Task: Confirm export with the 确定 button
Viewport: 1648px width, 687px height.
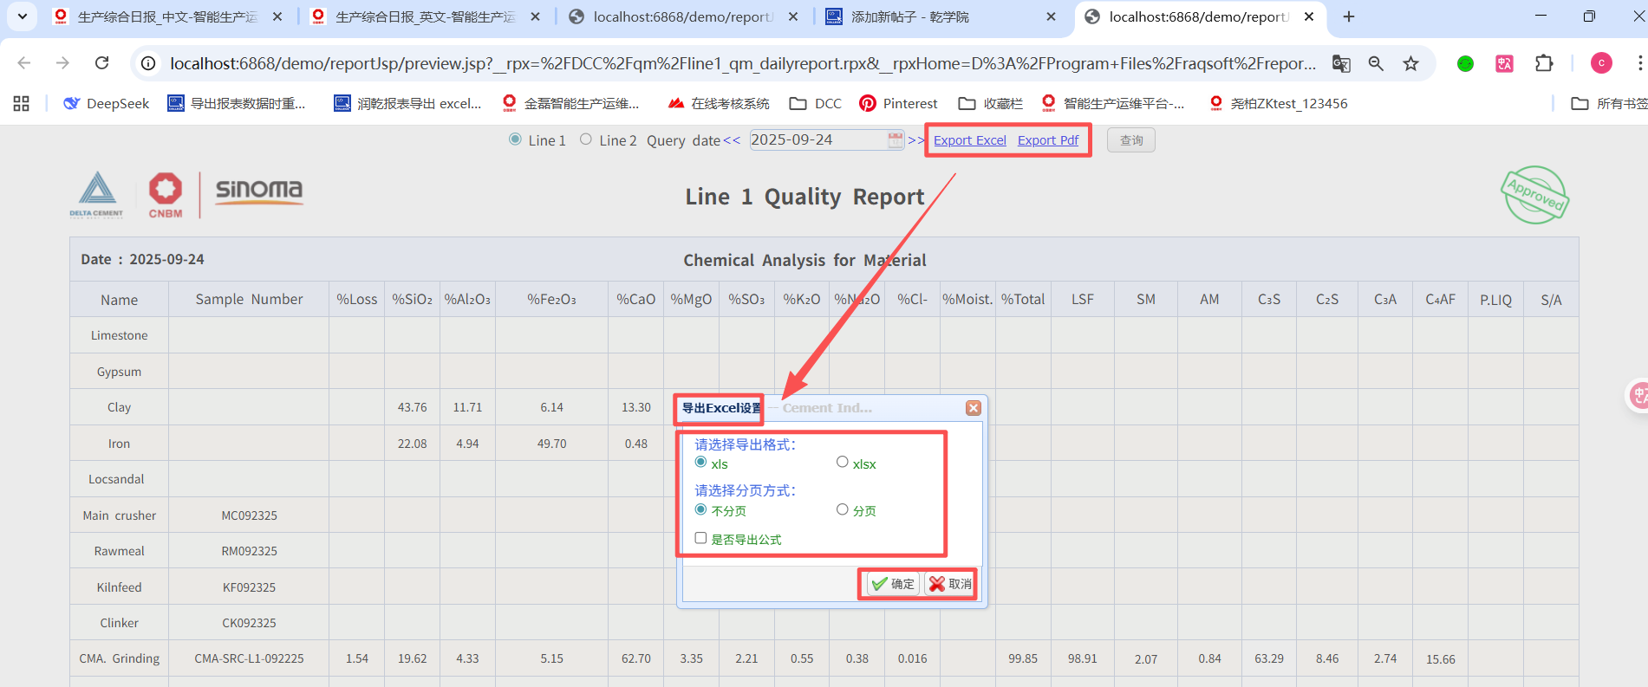Action: 893,584
